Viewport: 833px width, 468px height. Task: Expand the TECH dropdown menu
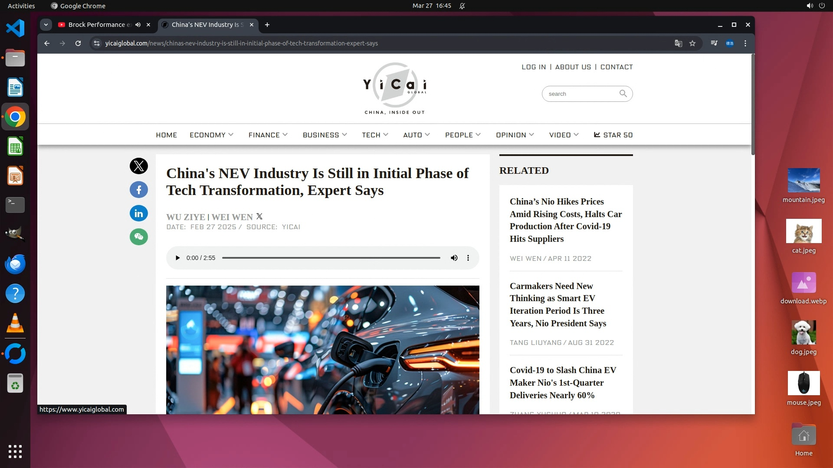(375, 135)
